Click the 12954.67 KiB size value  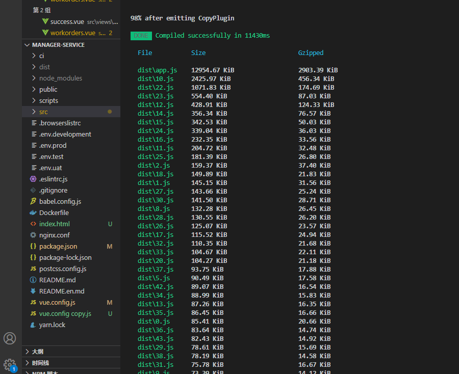(213, 70)
